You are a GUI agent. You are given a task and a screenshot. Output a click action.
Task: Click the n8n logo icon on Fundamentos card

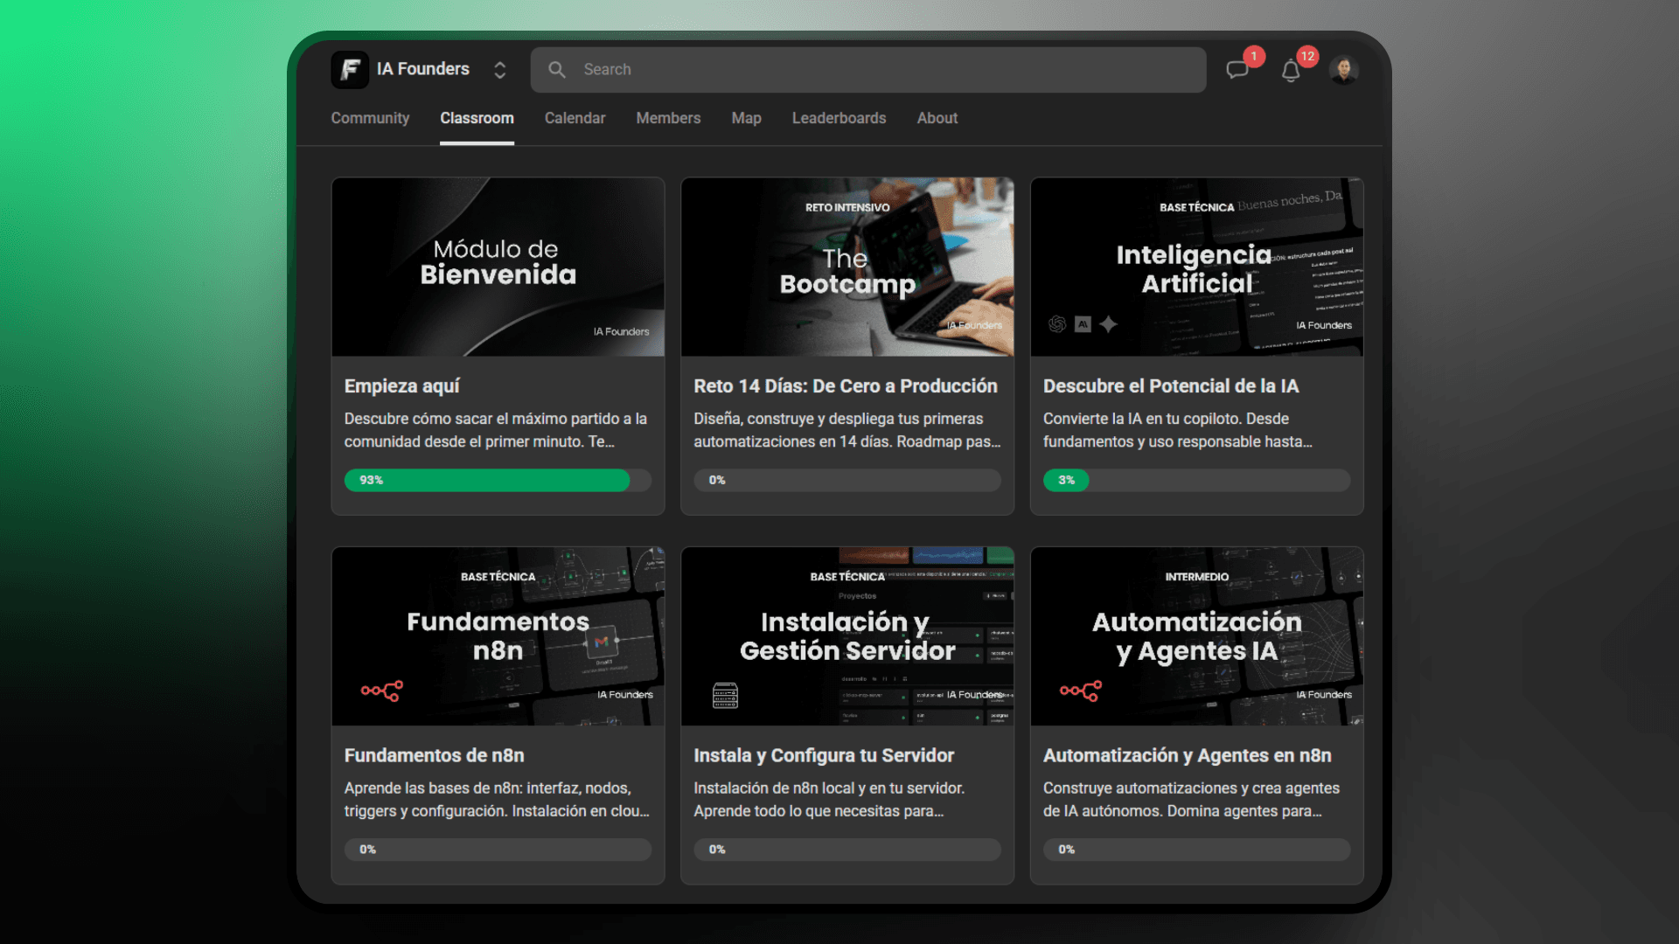(381, 691)
